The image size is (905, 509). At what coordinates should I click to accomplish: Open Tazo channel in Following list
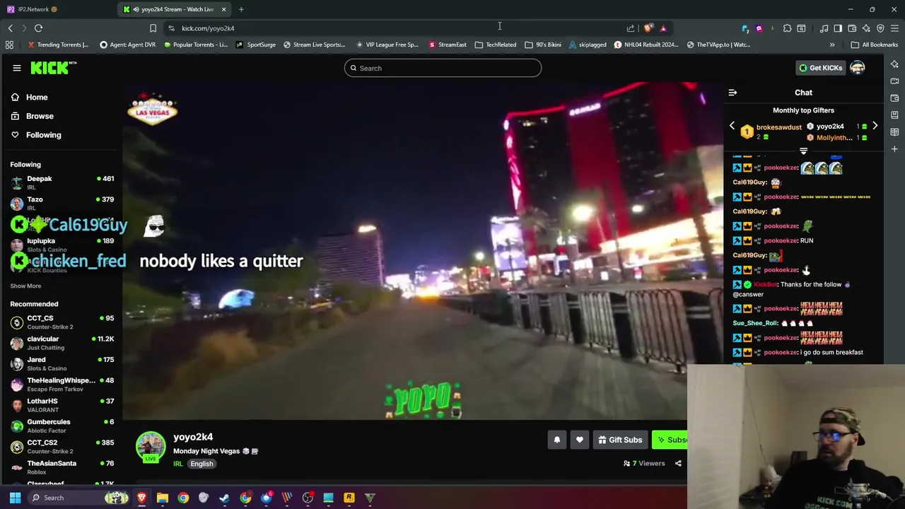62,204
